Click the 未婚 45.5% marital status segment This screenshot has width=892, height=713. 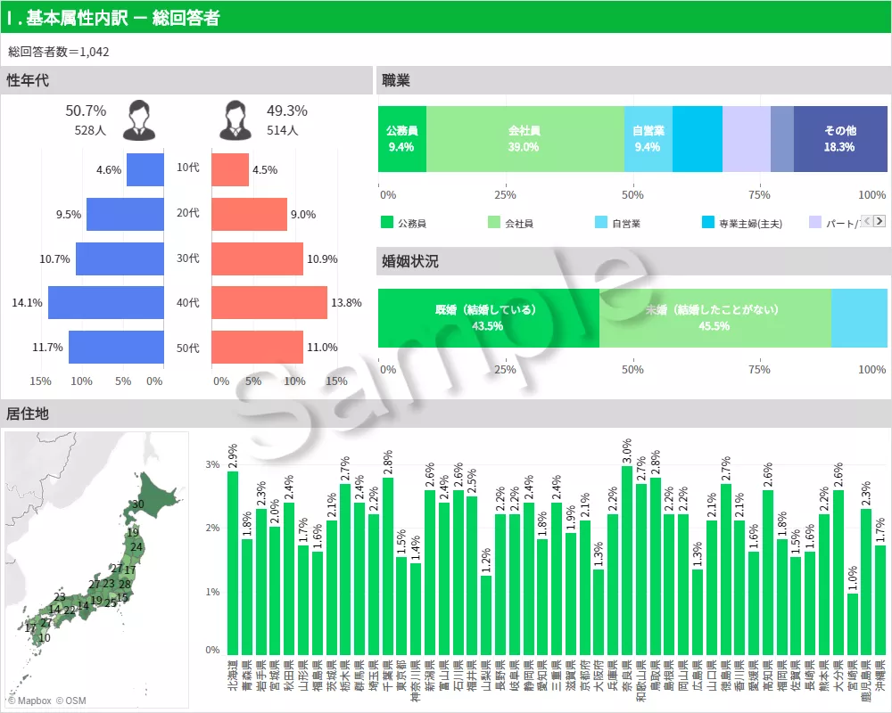coord(714,318)
